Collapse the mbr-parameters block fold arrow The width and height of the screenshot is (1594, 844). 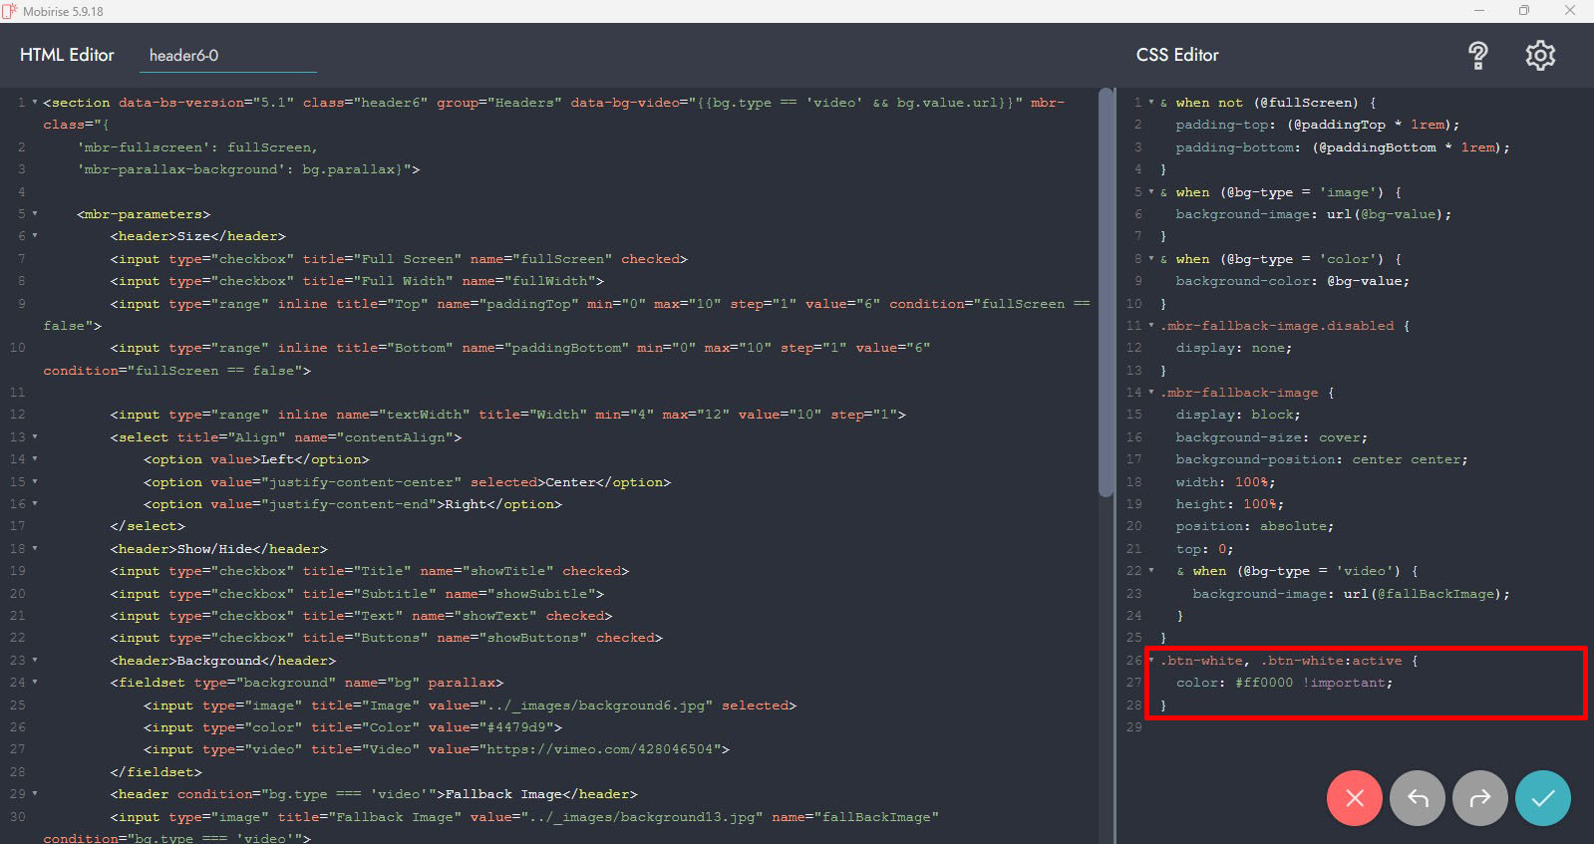tap(35, 214)
